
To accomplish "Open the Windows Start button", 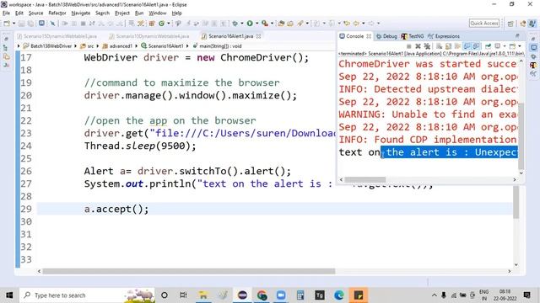I will coord(9,295).
